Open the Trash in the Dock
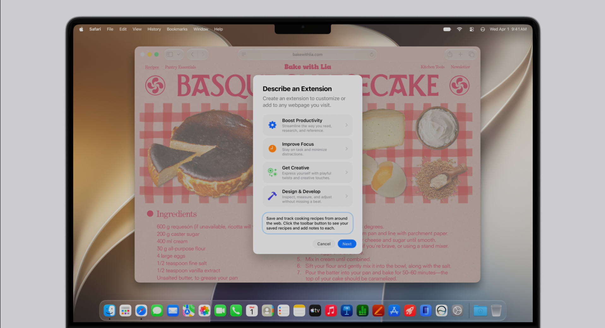This screenshot has height=328, width=605. (x=496, y=311)
